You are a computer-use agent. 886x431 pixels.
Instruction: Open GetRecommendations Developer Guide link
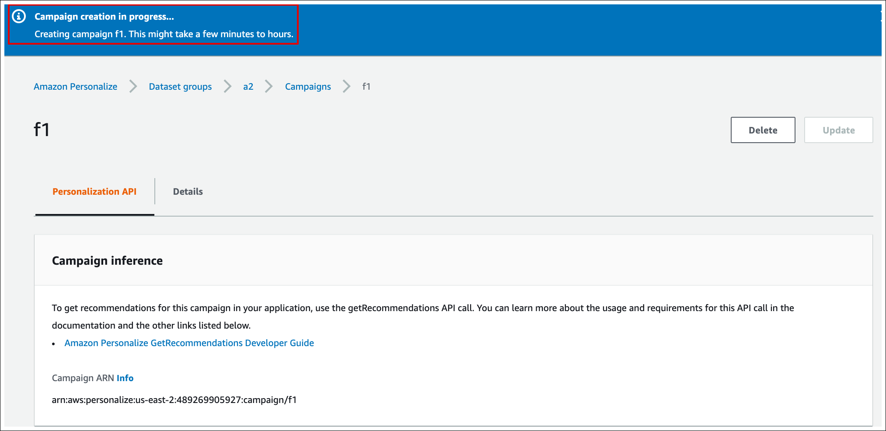click(x=189, y=343)
